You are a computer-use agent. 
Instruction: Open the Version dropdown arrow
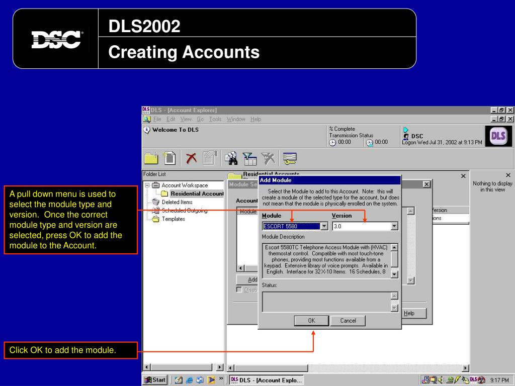click(394, 226)
